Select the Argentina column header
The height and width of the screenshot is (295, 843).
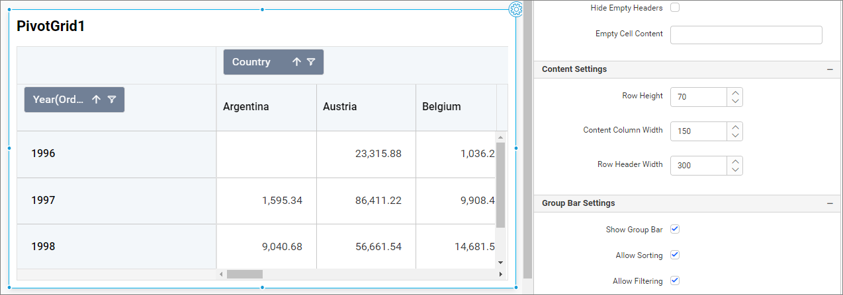tap(246, 106)
